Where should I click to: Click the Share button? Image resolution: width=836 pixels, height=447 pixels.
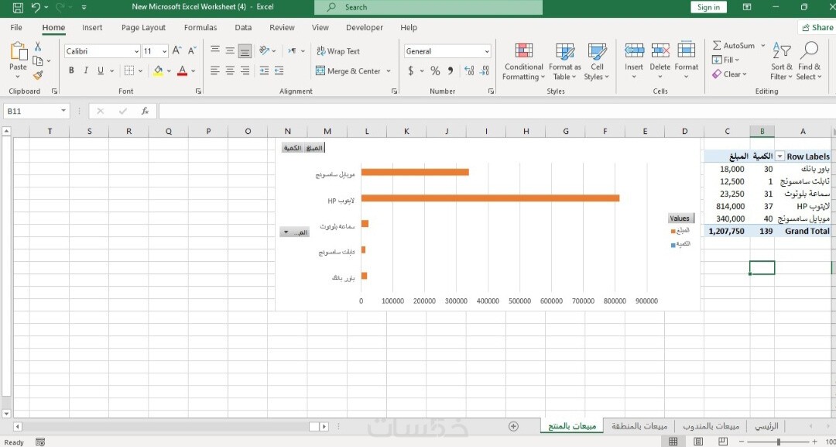pyautogui.click(x=817, y=27)
